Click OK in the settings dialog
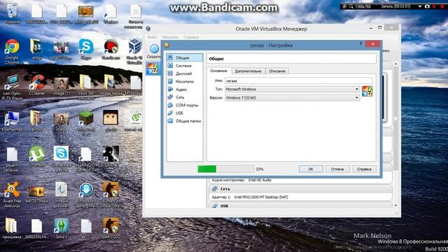Viewport: 448px width, 252px height. click(x=311, y=169)
